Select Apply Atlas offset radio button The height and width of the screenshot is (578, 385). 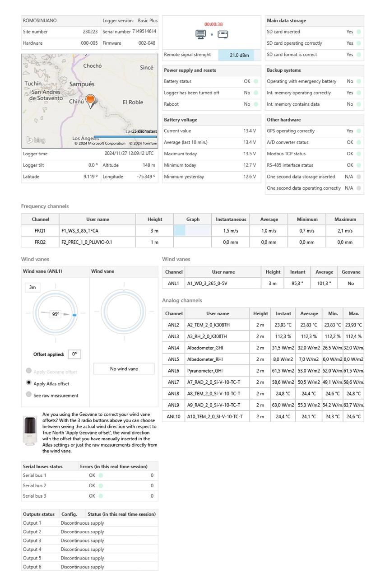tap(29, 383)
